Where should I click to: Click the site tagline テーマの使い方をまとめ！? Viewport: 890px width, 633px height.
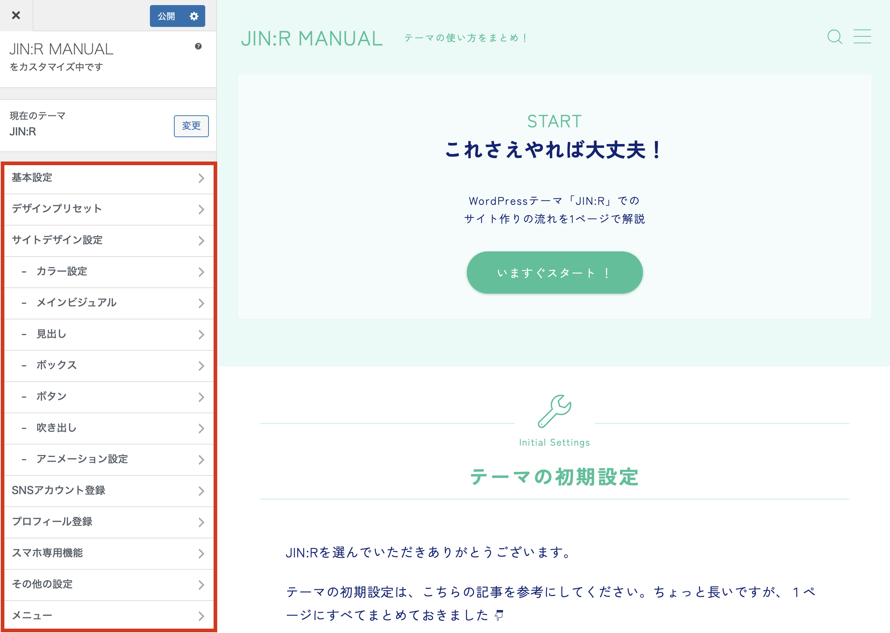[466, 38]
